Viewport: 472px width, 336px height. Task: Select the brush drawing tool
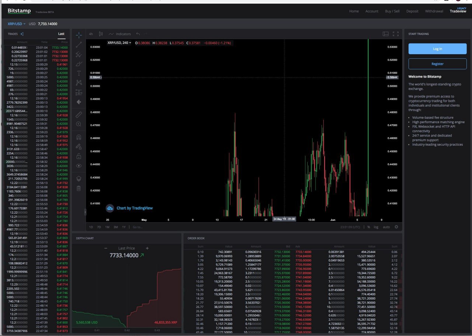pos(79,64)
